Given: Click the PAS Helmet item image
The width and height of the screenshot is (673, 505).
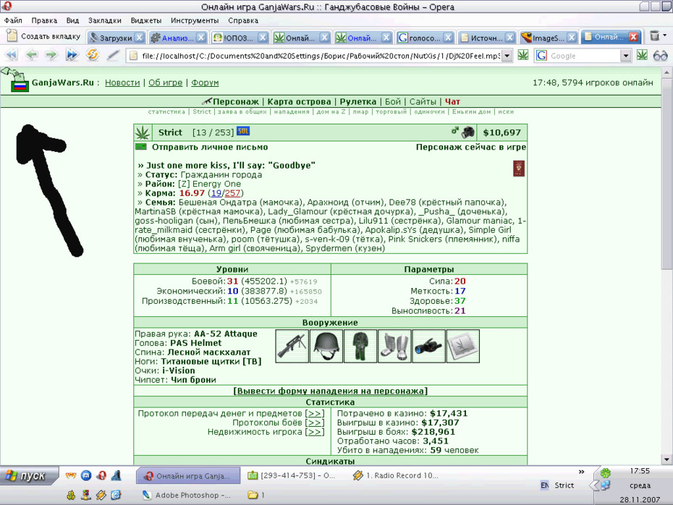Looking at the screenshot, I should [x=326, y=347].
